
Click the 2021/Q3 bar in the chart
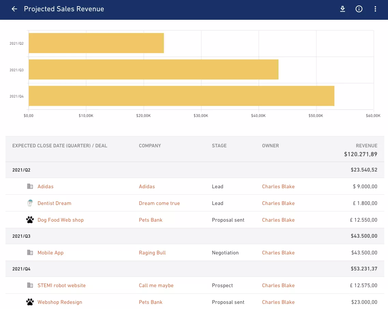pyautogui.click(x=154, y=70)
